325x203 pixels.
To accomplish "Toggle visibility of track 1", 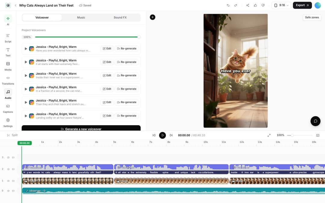I will pos(8,181).
